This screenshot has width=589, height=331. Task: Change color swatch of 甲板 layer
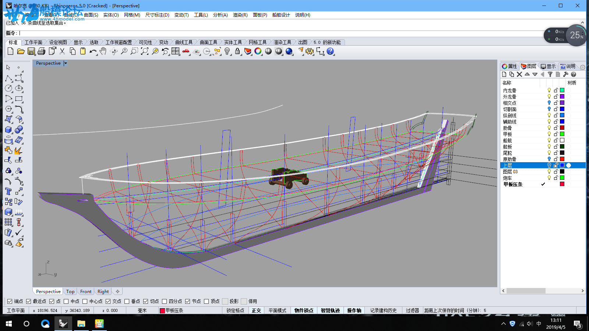562,134
